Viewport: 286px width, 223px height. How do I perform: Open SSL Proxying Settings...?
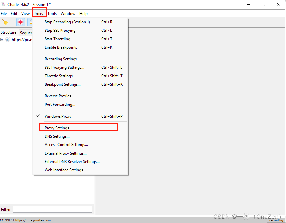(80, 68)
